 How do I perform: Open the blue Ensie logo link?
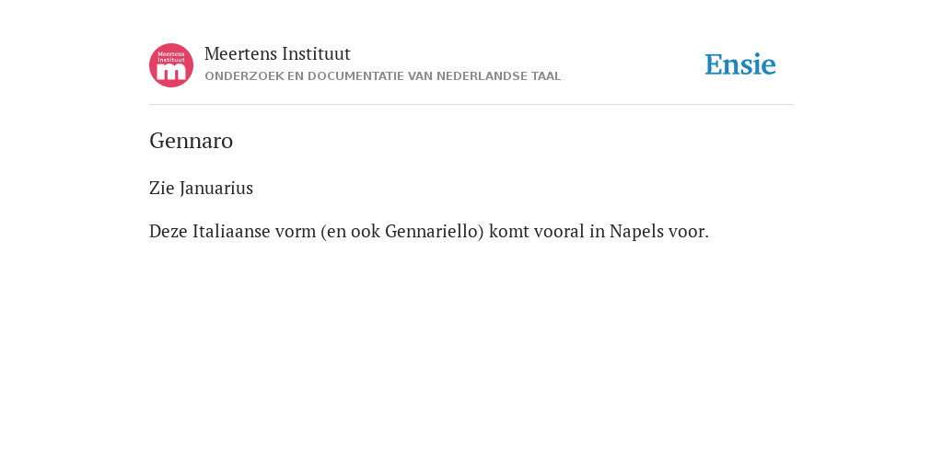pyautogui.click(x=740, y=64)
